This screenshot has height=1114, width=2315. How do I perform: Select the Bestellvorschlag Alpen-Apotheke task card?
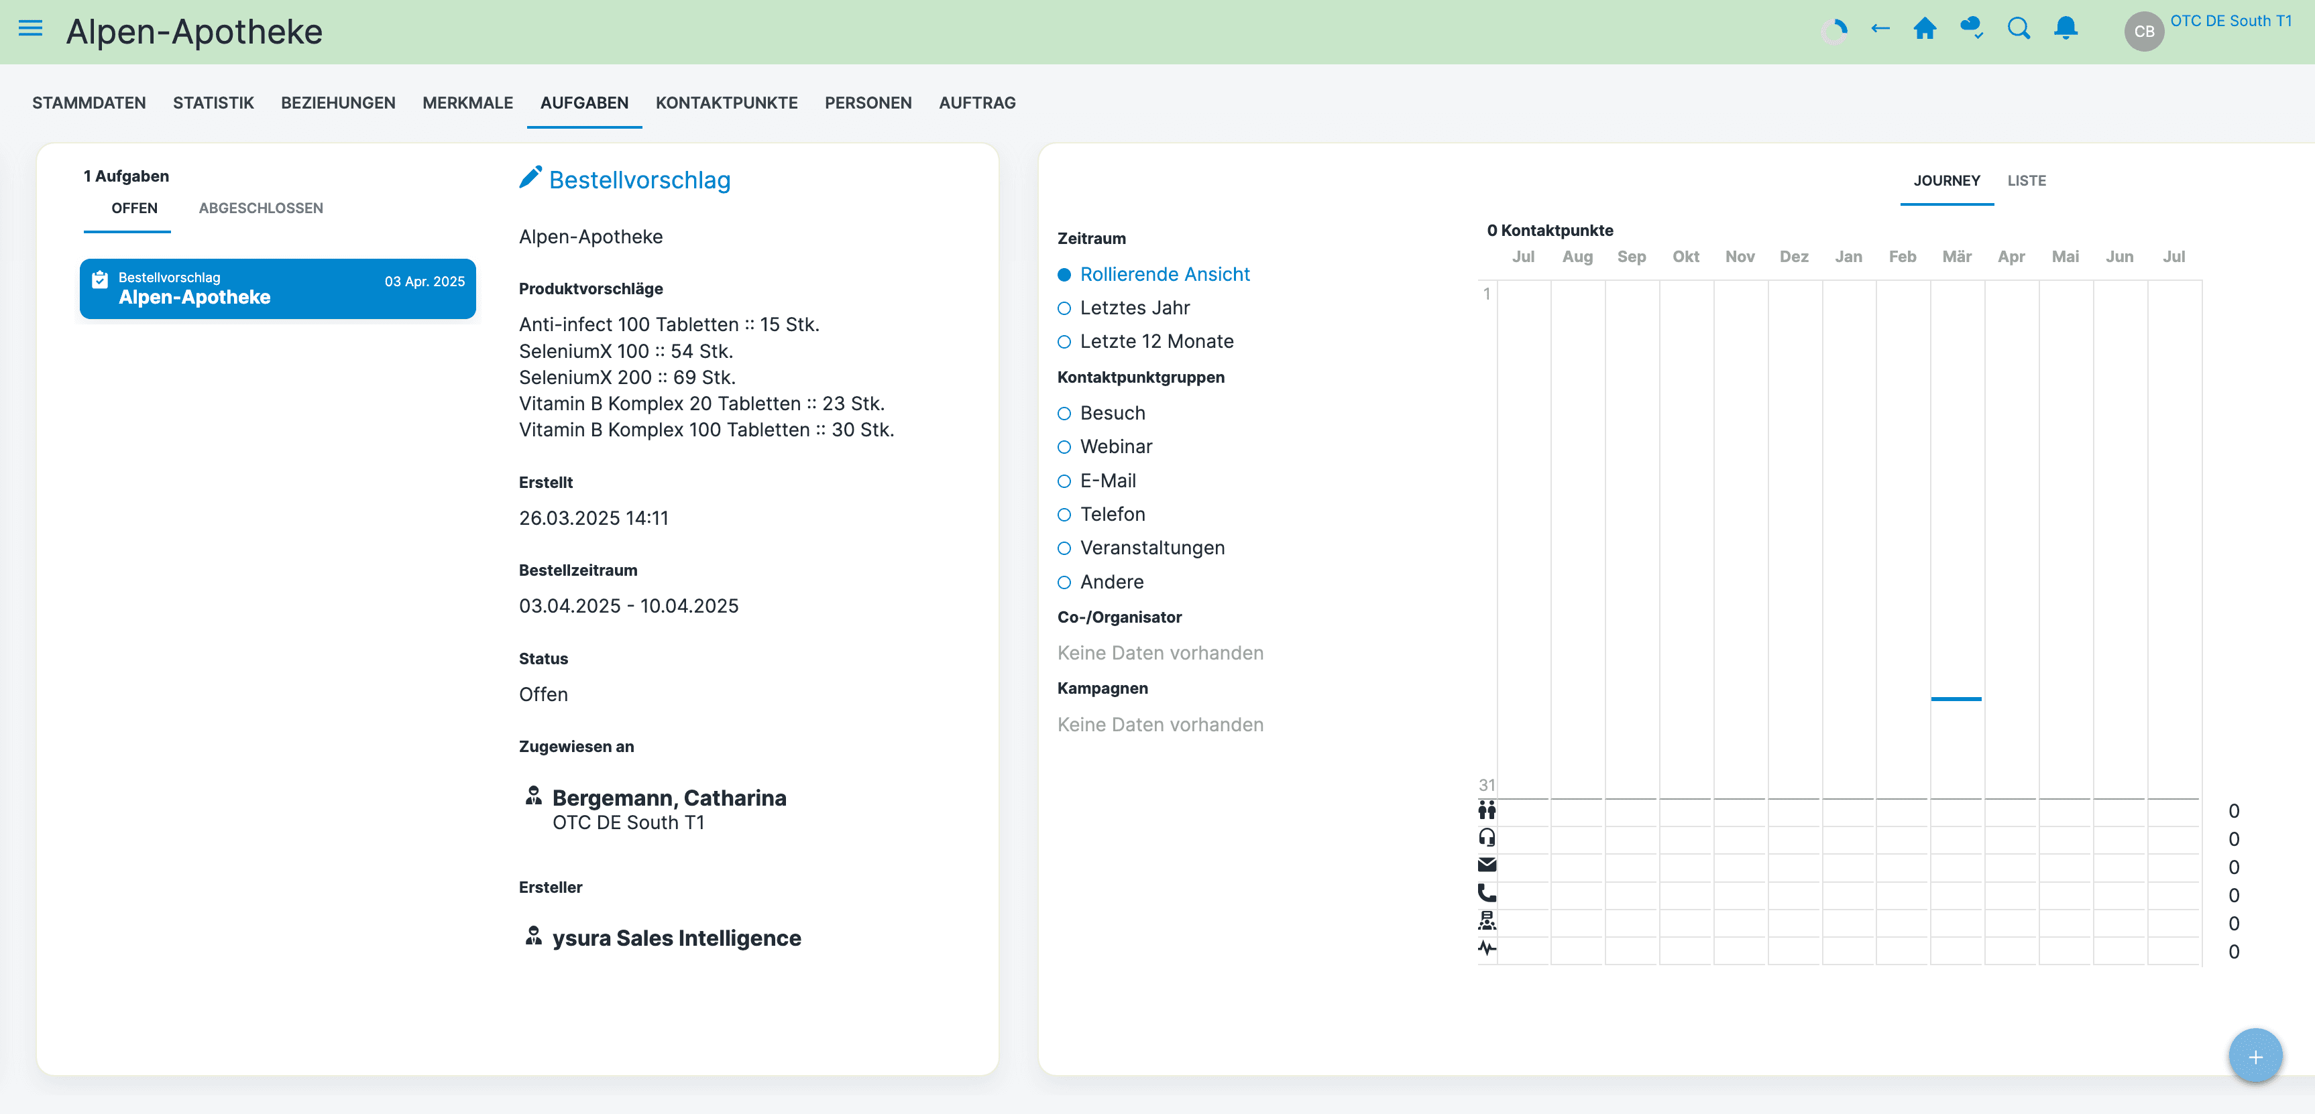[x=278, y=288]
